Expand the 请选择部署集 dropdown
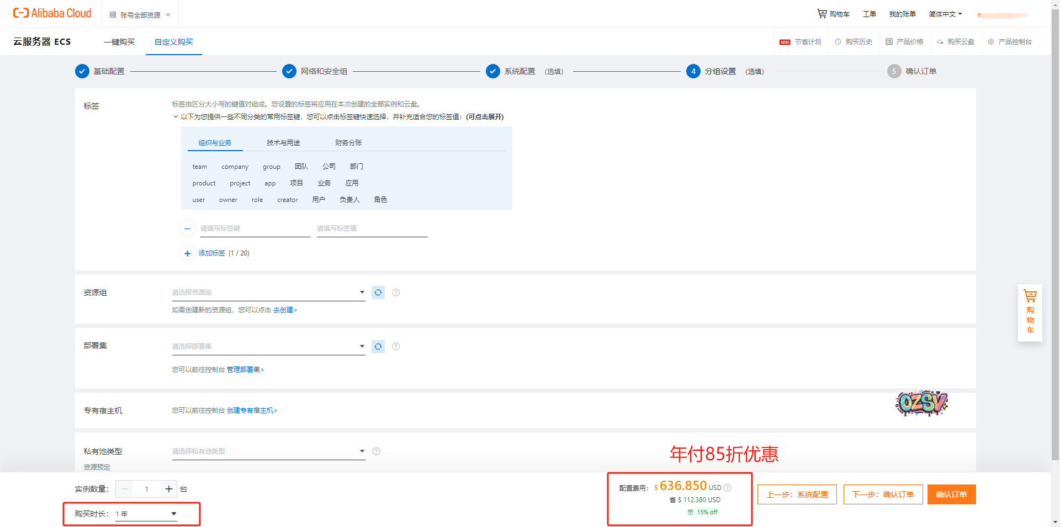The height and width of the screenshot is (527, 1060). [268, 347]
